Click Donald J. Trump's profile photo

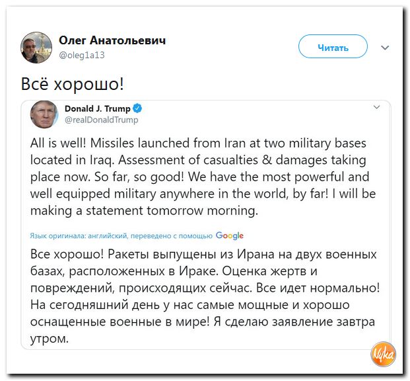[44, 114]
